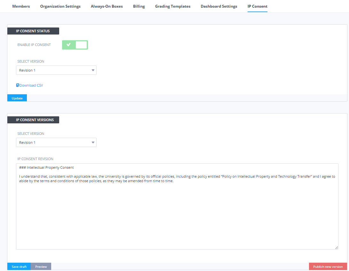Open the IP Consent Status version dropdown
Image resolution: width=349 pixels, height=271 pixels.
point(56,70)
